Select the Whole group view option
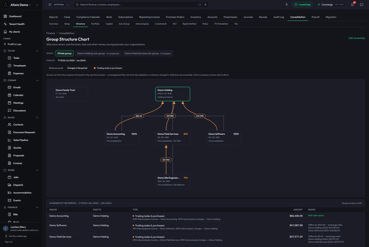Screen dimensions: 369x247 click(64, 53)
